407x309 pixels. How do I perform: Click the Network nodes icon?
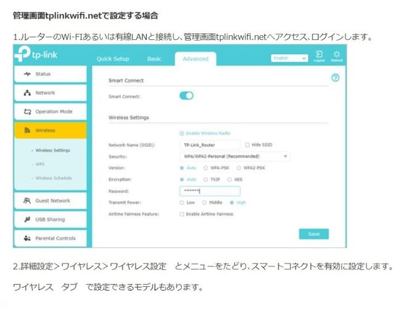(27, 93)
